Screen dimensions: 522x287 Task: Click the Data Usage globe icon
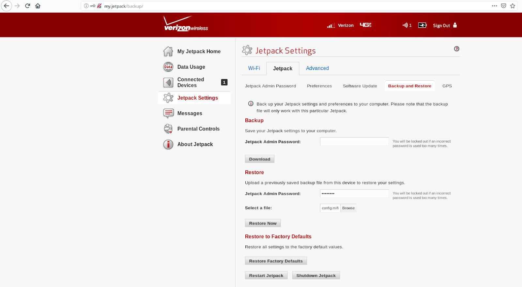tap(168, 67)
